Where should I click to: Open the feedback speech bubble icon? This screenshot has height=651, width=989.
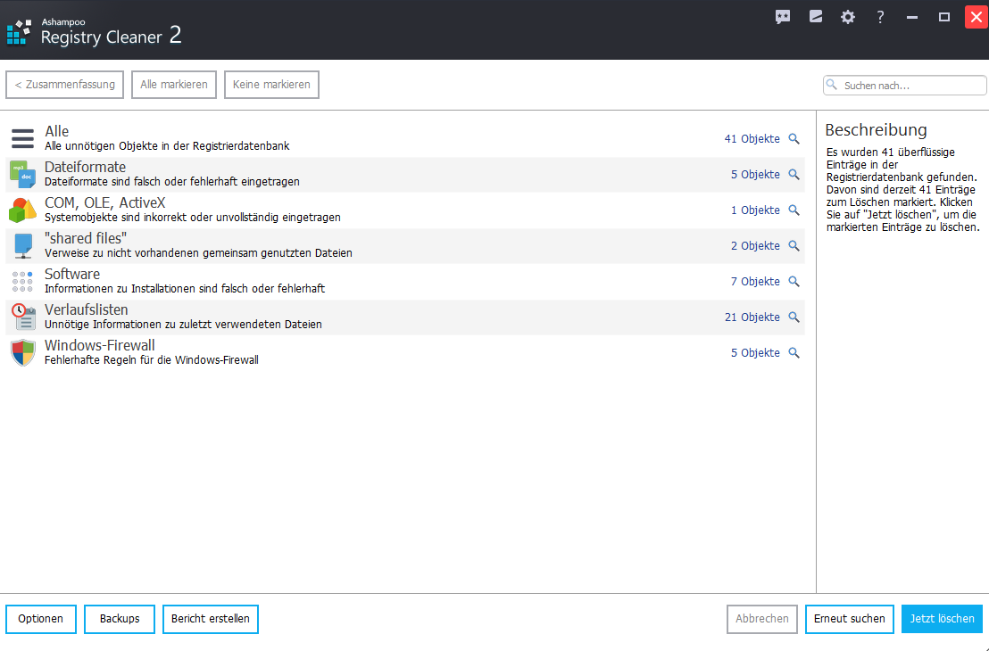coord(783,17)
